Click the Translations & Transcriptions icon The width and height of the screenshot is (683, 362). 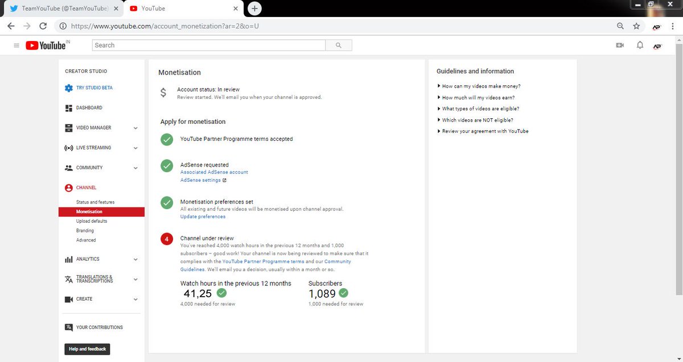click(x=69, y=279)
